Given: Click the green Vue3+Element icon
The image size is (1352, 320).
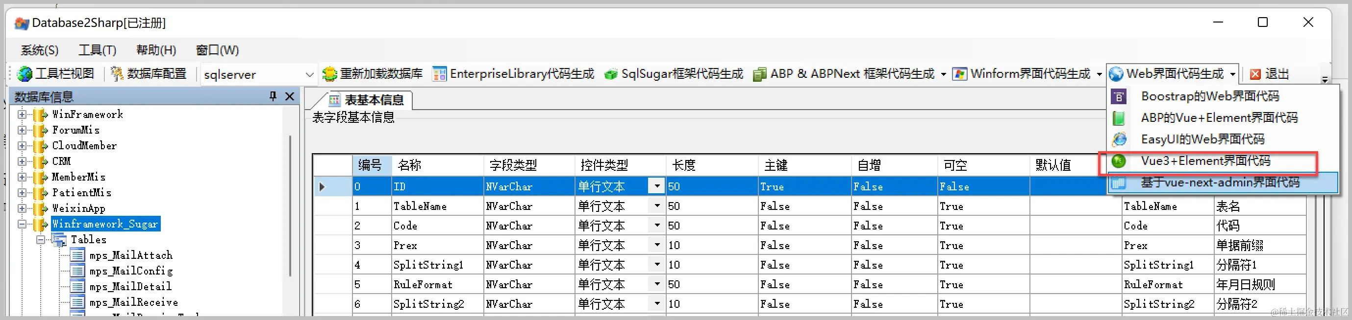Looking at the screenshot, I should [1119, 161].
